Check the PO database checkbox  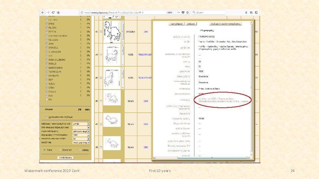click(x=47, y=99)
